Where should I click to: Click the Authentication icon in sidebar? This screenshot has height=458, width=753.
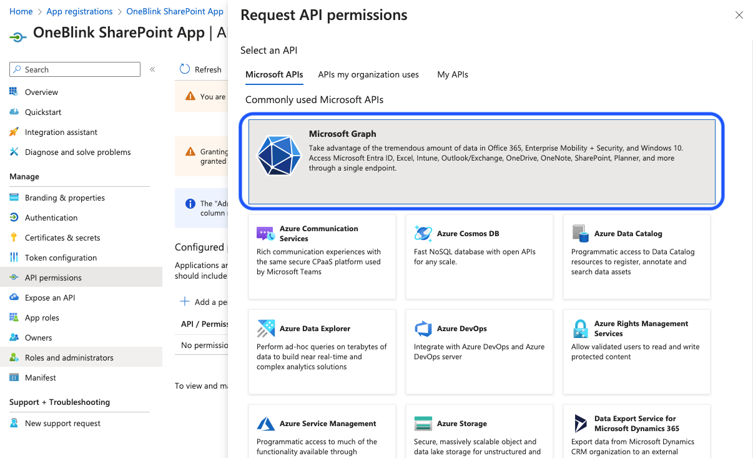14,217
